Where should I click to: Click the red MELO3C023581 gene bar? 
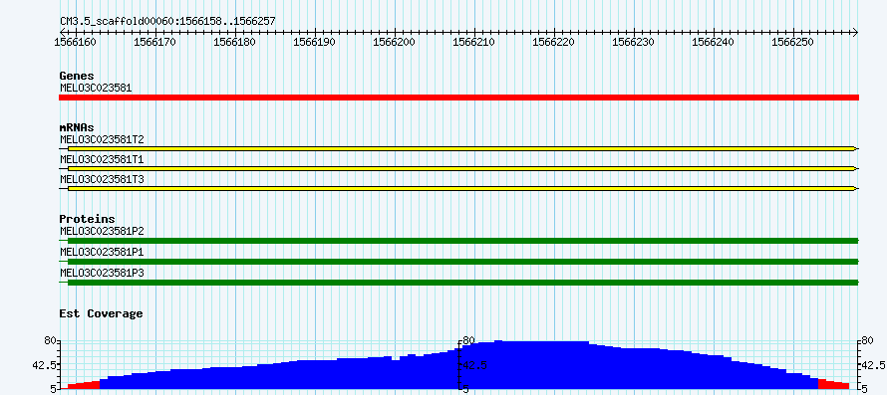point(458,98)
